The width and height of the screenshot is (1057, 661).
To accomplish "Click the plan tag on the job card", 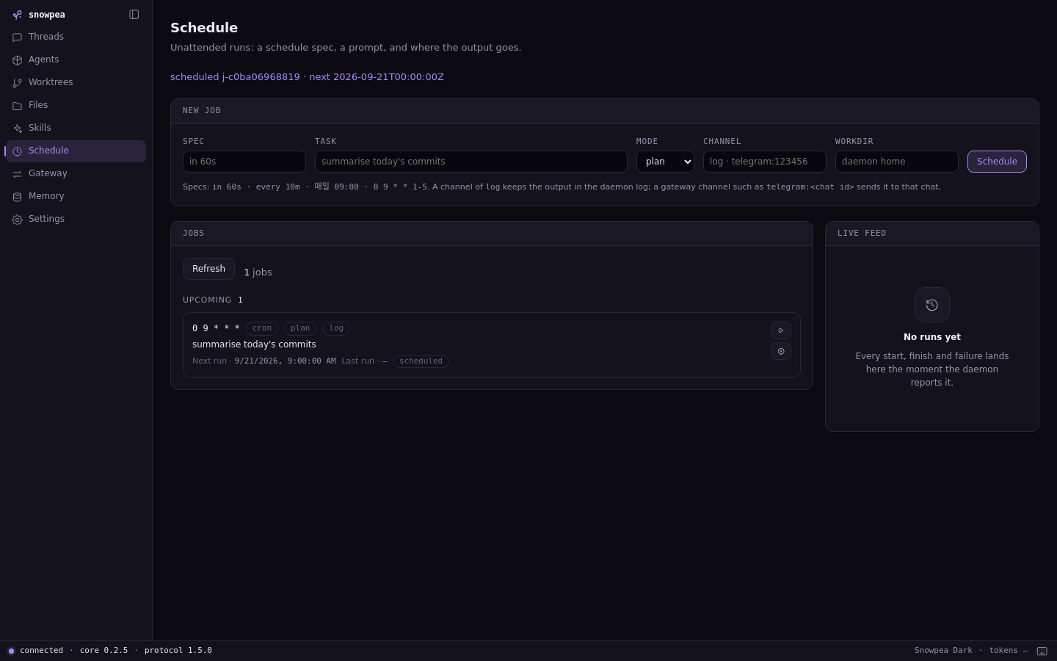I will click(300, 328).
